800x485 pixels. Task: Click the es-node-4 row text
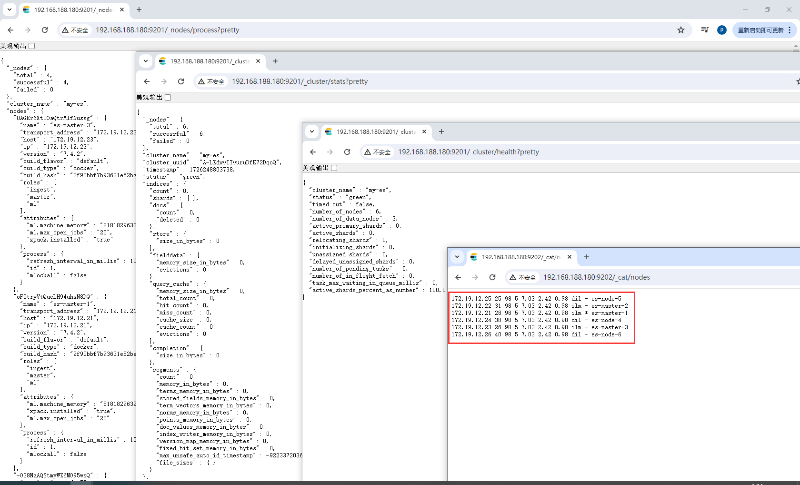point(536,320)
